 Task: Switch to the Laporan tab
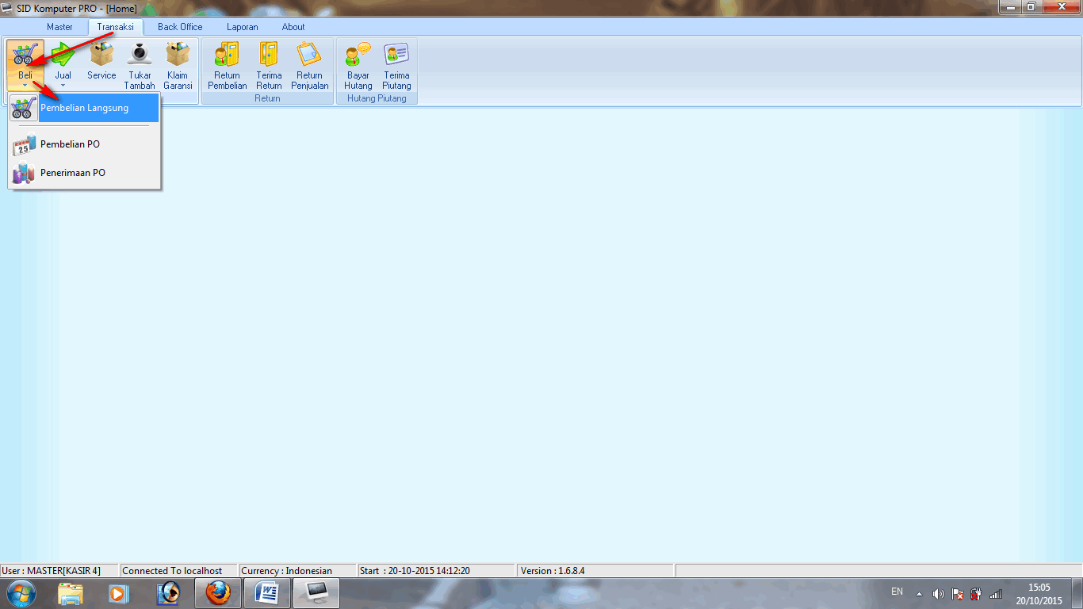(x=242, y=27)
